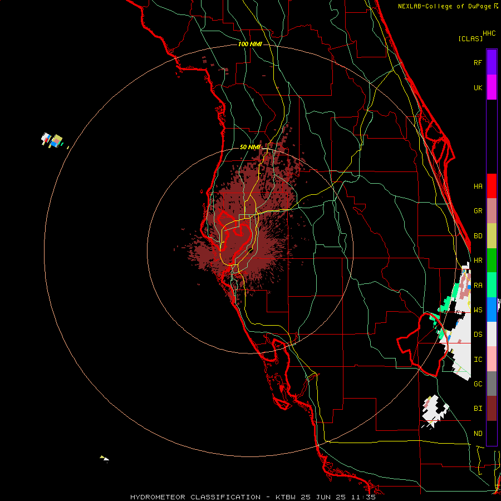Click the RF legend label
This screenshot has height=501, width=501.
pos(478,62)
